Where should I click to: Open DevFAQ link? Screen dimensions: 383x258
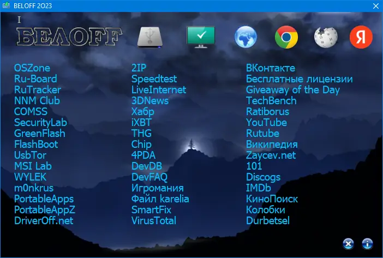tap(149, 177)
